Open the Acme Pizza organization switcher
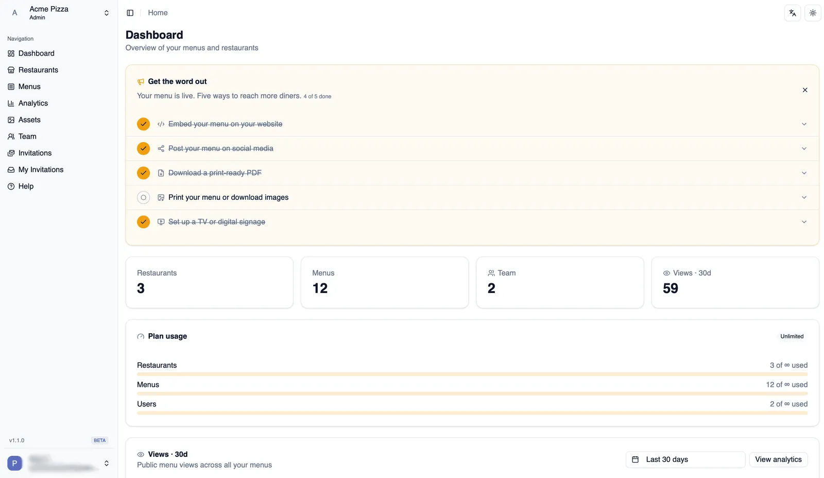Image resolution: width=824 pixels, height=478 pixels. click(x=59, y=13)
